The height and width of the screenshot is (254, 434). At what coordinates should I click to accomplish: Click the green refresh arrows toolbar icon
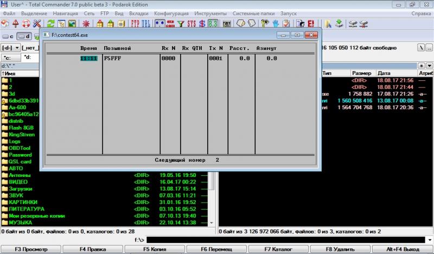coord(50,24)
